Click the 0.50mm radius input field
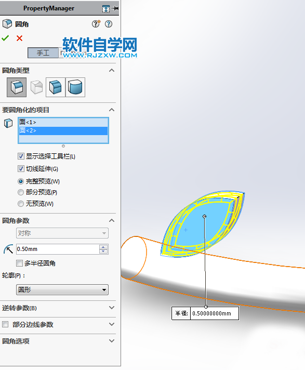305x370 pixels. [58, 249]
